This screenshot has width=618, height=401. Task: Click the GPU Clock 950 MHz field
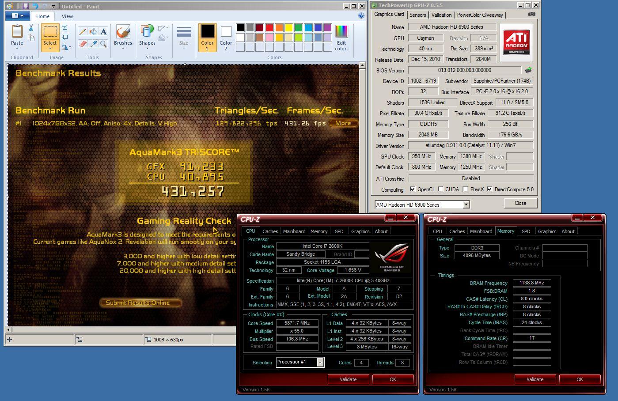coord(422,156)
